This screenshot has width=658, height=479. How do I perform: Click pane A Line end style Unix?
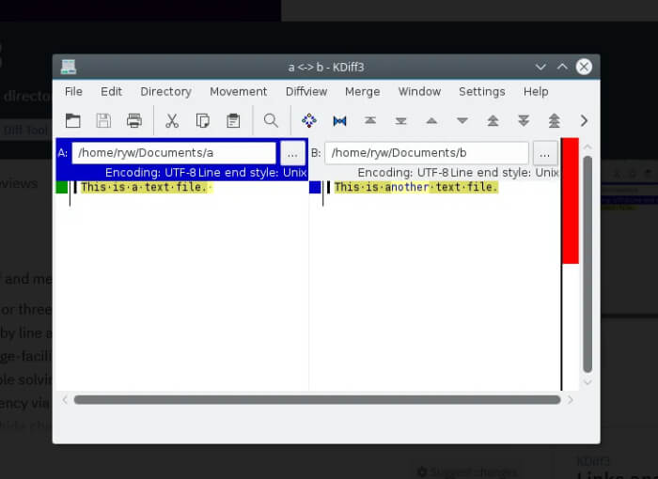click(253, 173)
